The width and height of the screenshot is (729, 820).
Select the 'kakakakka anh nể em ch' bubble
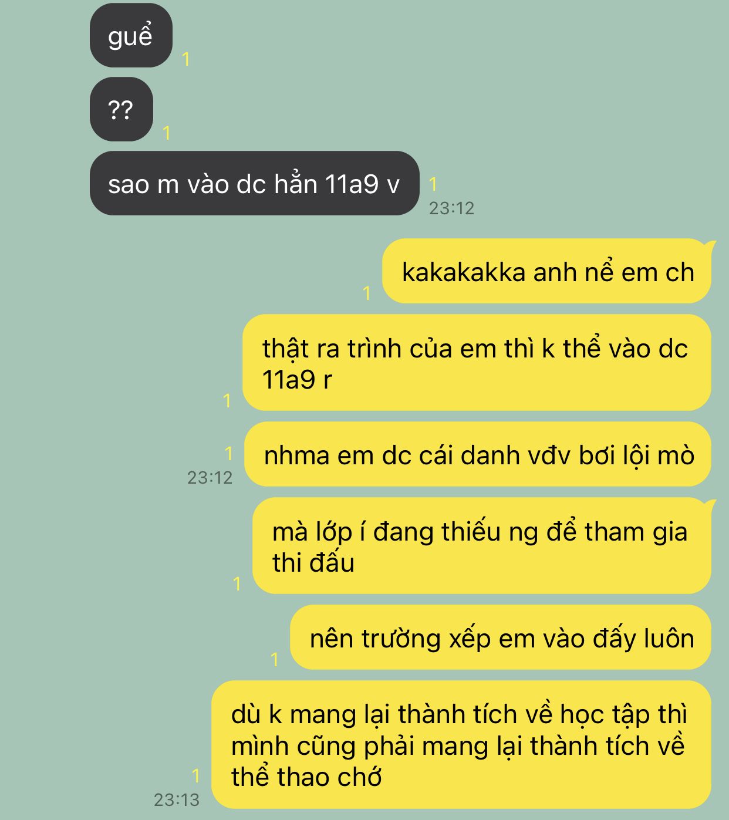548,271
